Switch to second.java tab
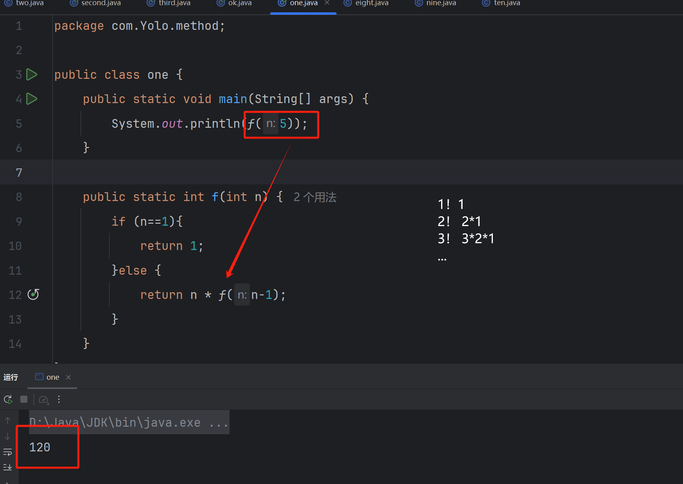683x484 pixels. click(95, 3)
